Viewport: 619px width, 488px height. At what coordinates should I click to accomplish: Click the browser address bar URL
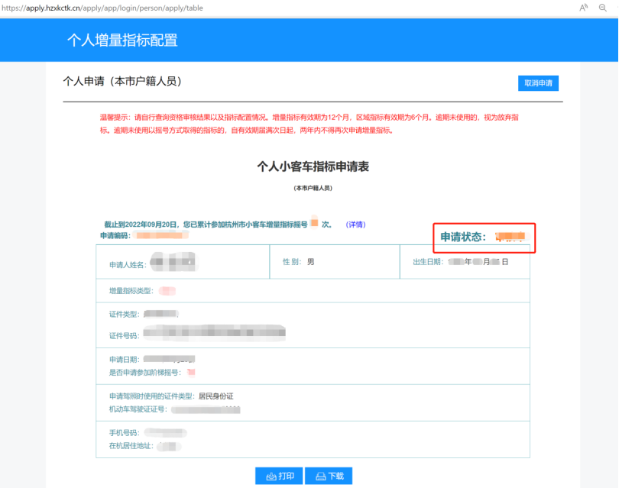(x=102, y=8)
